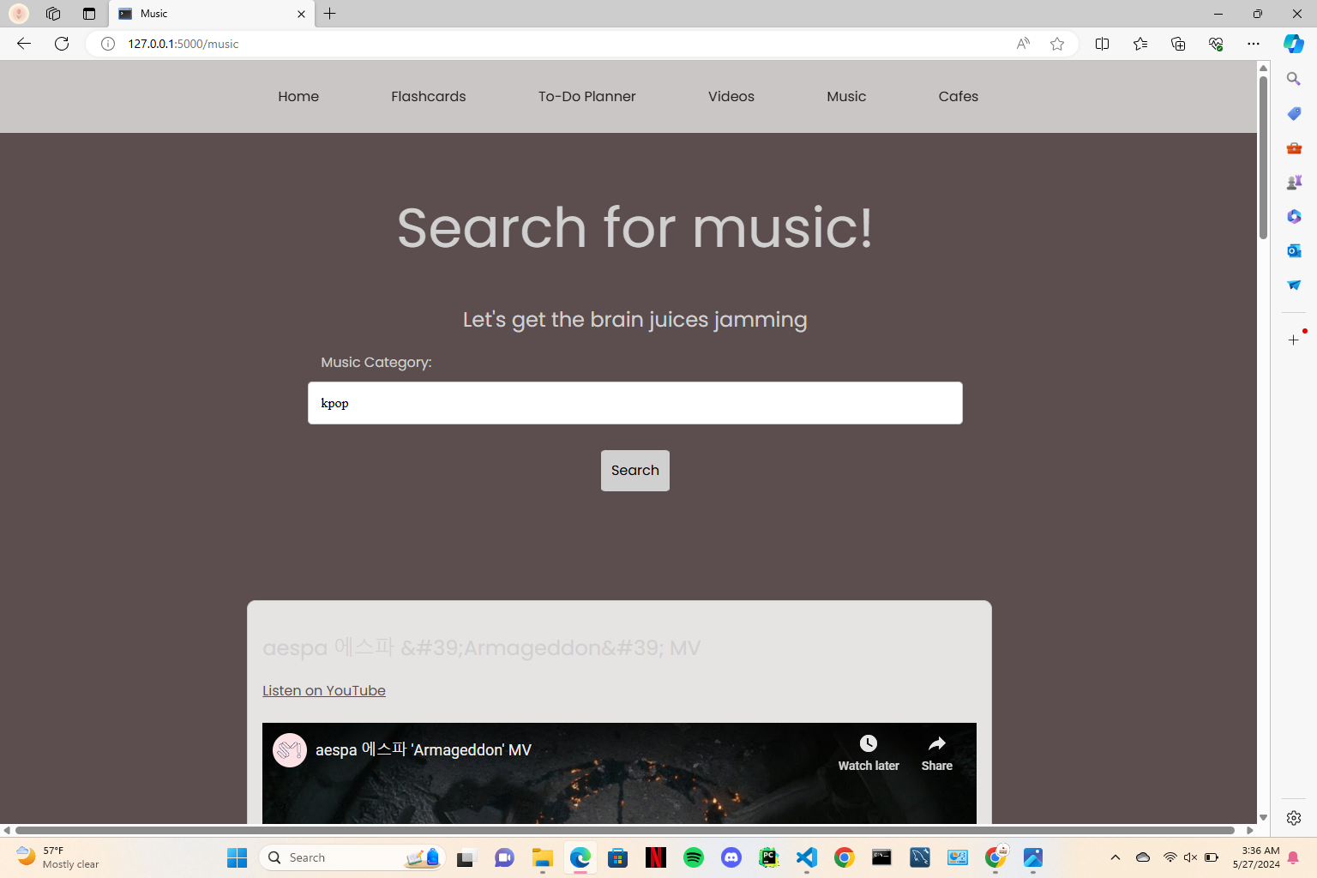Go back to the previous page

[x=24, y=44]
